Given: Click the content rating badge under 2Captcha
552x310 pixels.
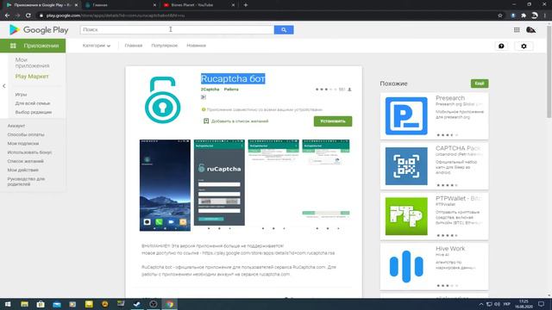Looking at the screenshot, I should pos(204,97).
